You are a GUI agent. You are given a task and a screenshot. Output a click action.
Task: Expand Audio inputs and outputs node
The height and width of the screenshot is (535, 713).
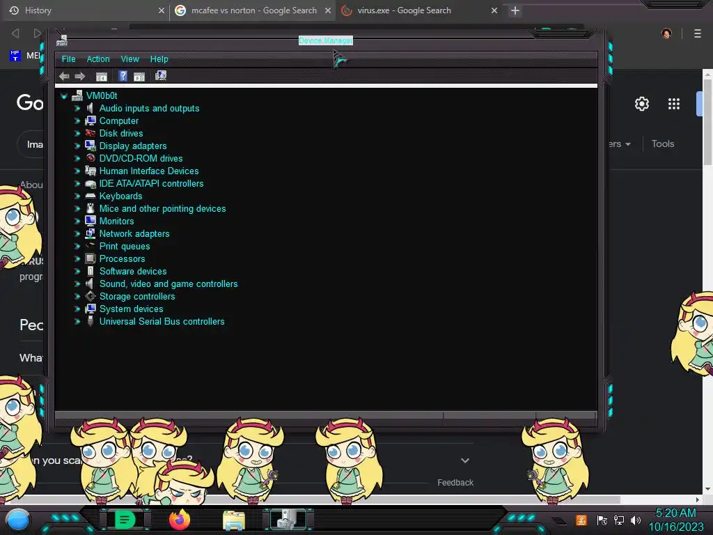pos(77,108)
